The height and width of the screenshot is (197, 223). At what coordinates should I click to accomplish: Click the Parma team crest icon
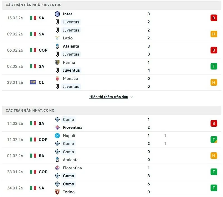coord(57,62)
